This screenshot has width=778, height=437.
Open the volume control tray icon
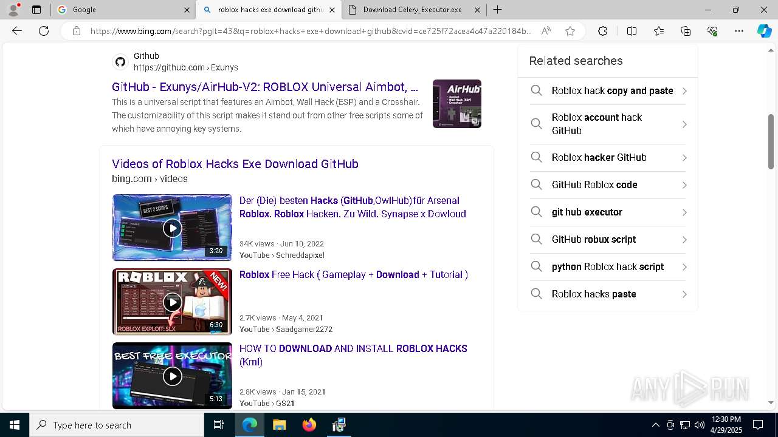coord(700,425)
